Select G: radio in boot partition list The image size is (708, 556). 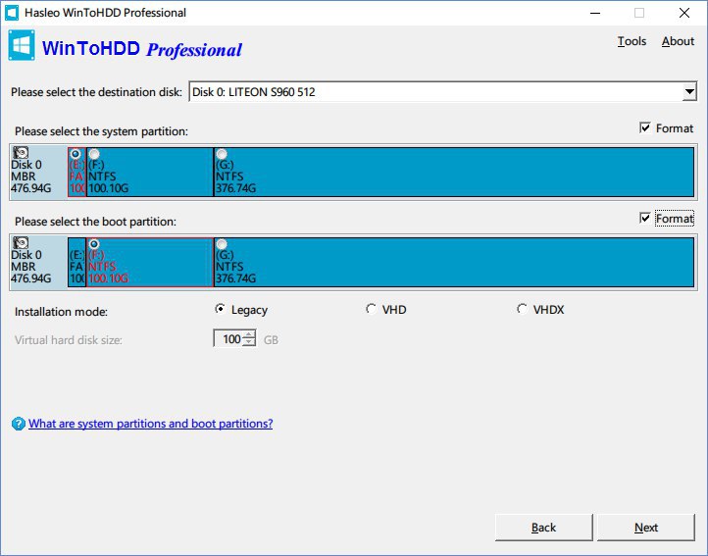(222, 244)
